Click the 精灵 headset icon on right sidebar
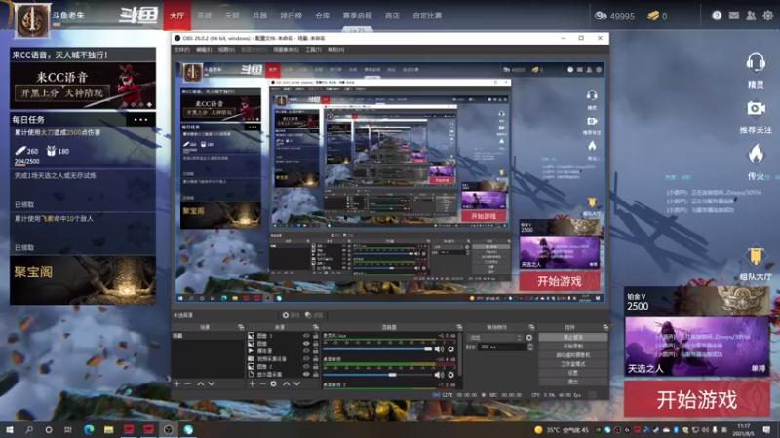 tap(756, 63)
